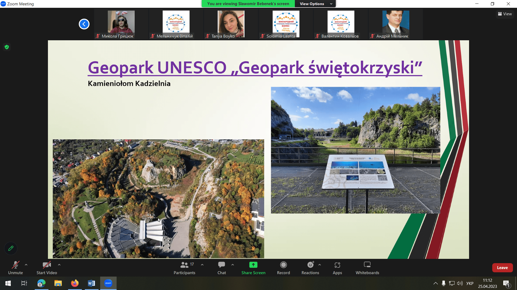Select Андрій Мельник participant thumbnail
Image resolution: width=517 pixels, height=290 pixels.
tap(396, 24)
